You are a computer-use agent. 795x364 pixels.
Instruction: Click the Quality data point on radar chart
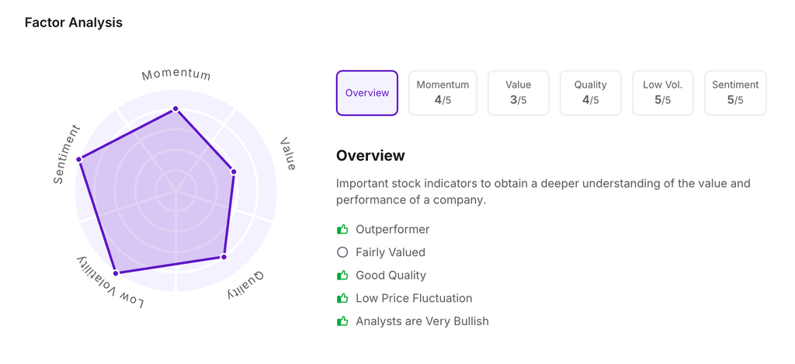point(224,256)
